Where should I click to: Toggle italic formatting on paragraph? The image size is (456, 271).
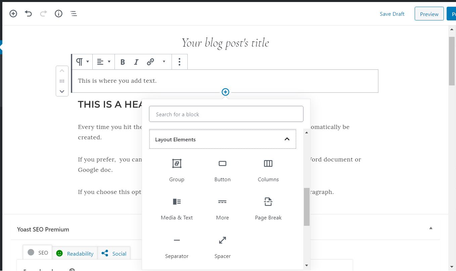[136, 62]
